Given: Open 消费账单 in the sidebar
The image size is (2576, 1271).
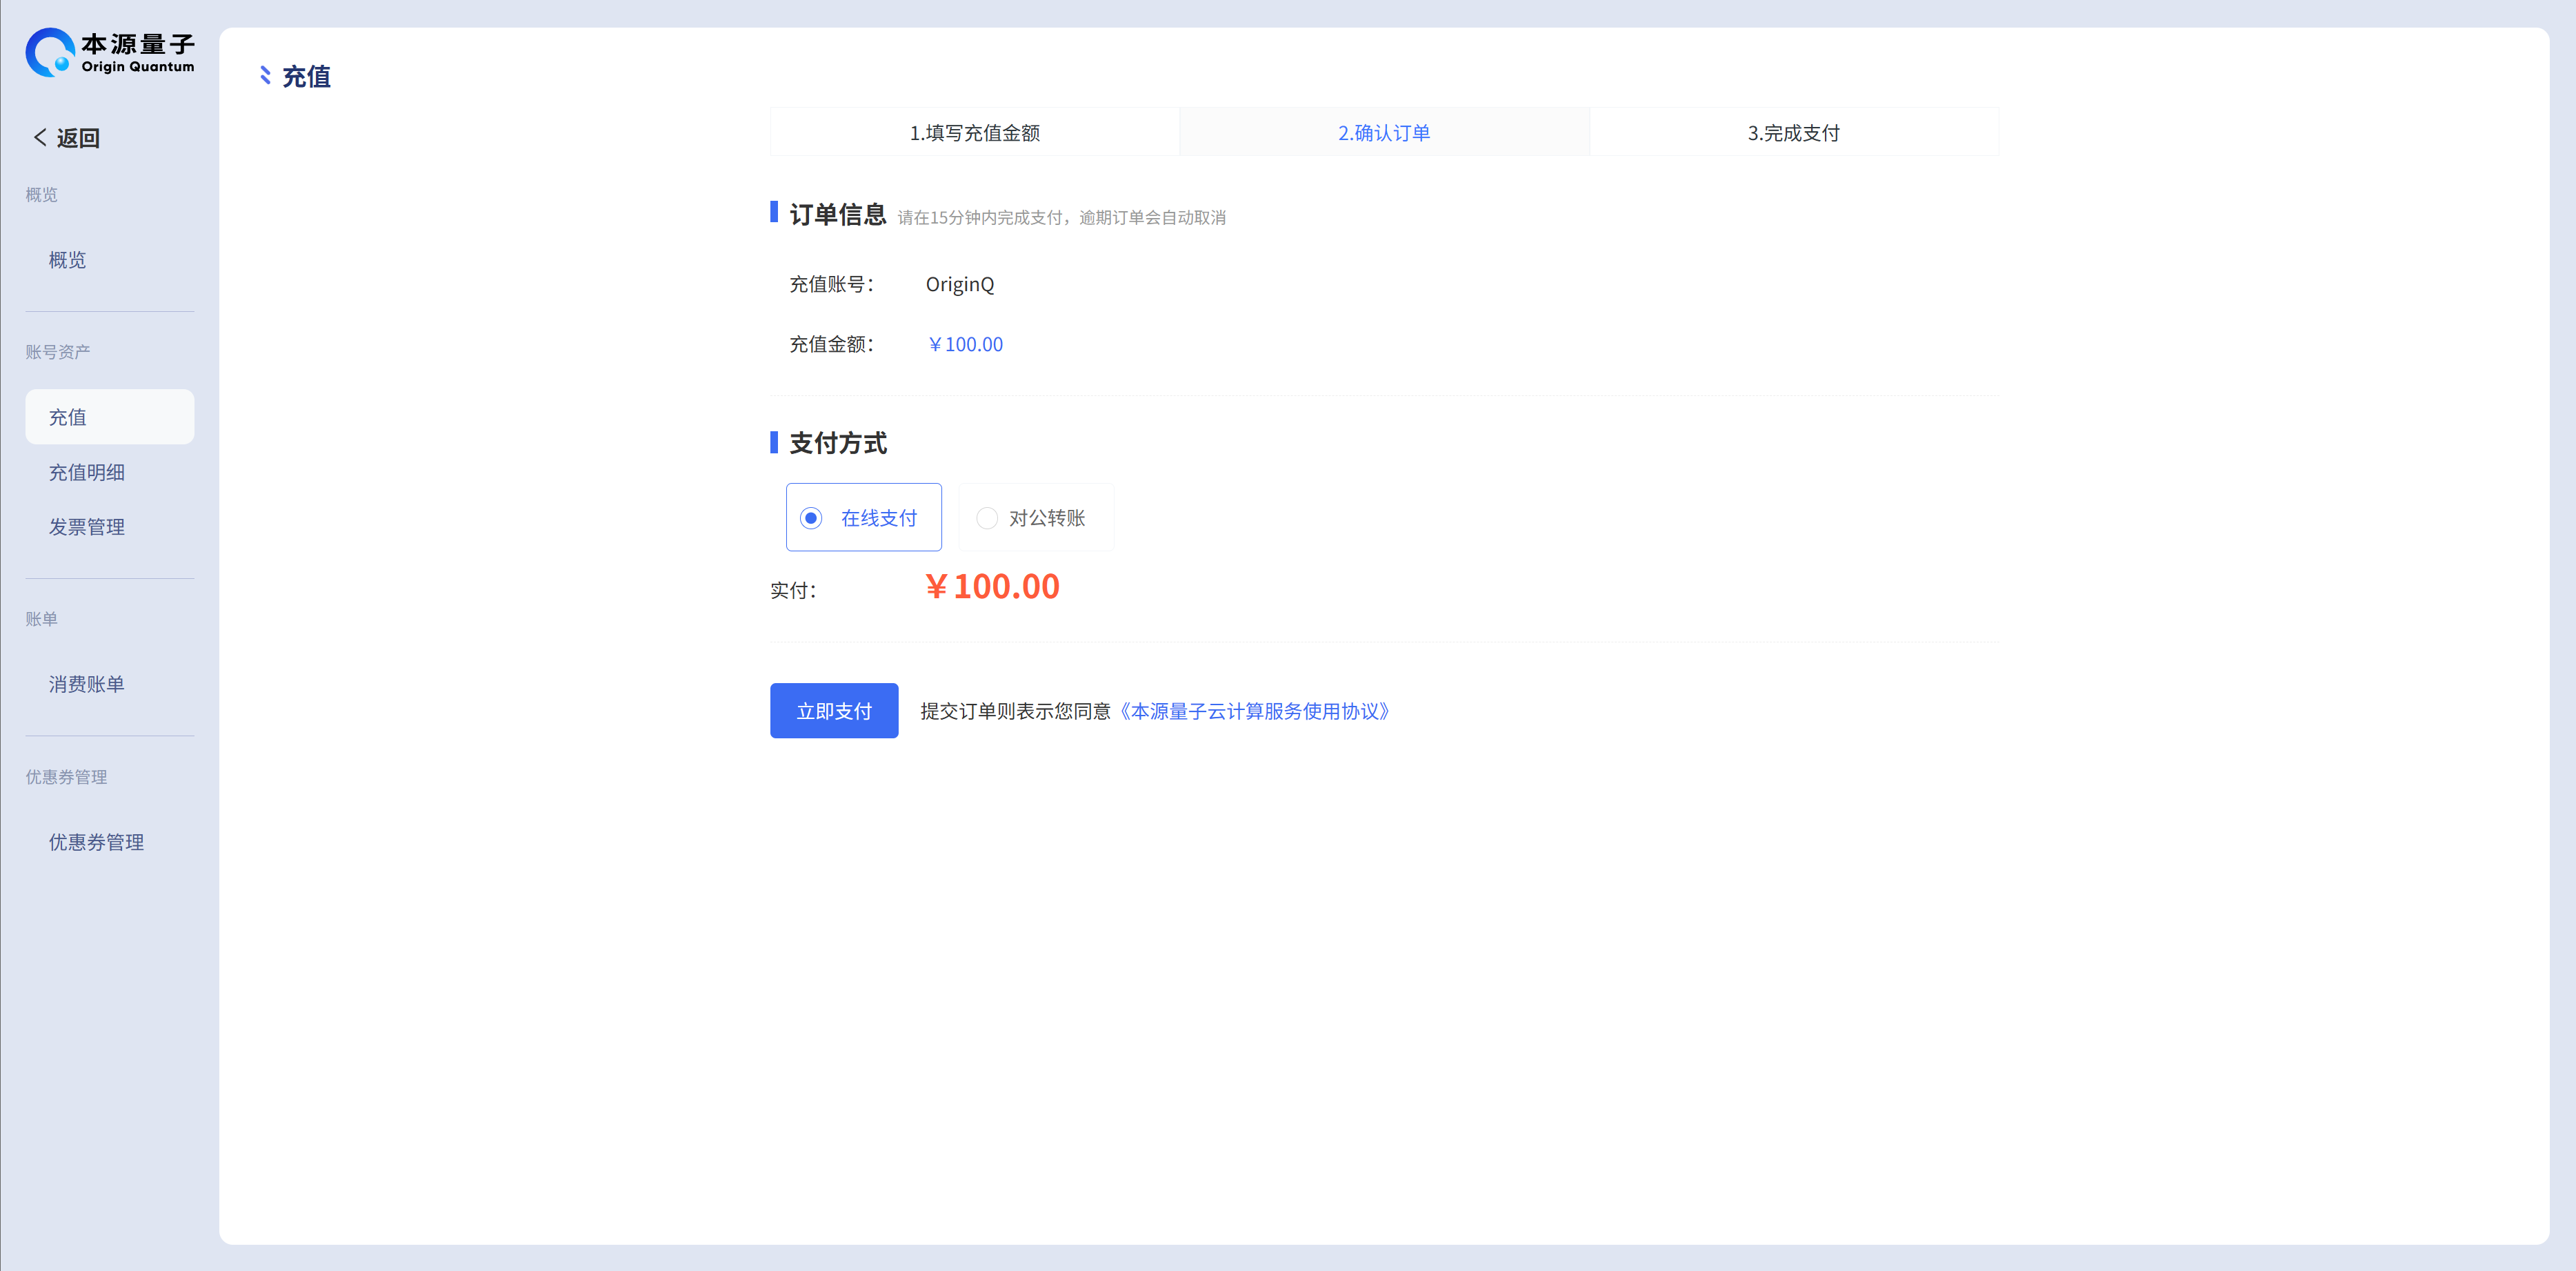Looking at the screenshot, I should (x=87, y=684).
